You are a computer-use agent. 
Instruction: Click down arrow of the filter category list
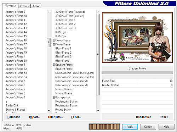pyautogui.click(x=49, y=111)
